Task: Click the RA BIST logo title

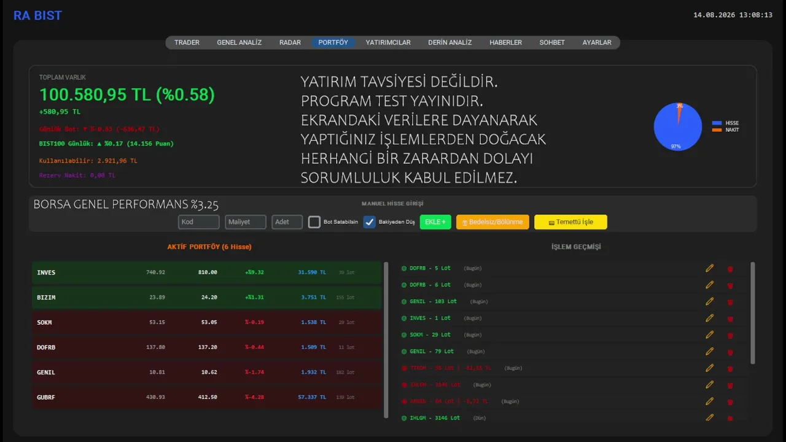Action: click(38, 15)
